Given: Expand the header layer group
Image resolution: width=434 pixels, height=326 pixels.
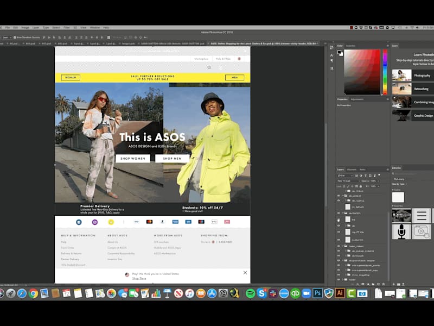Looking at the screenshot, I should [343, 280].
